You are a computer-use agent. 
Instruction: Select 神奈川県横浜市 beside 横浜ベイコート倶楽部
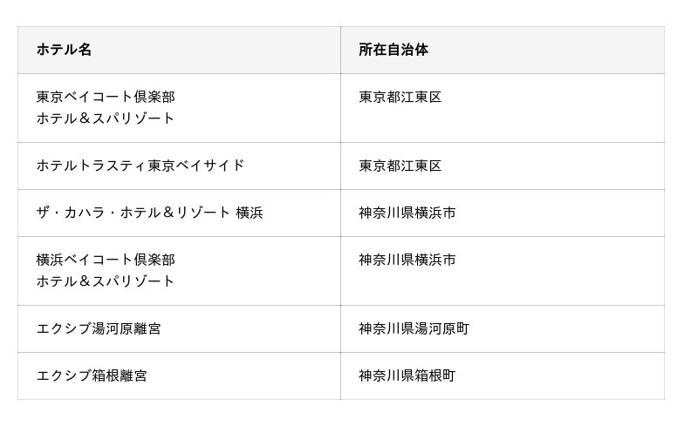407,260
